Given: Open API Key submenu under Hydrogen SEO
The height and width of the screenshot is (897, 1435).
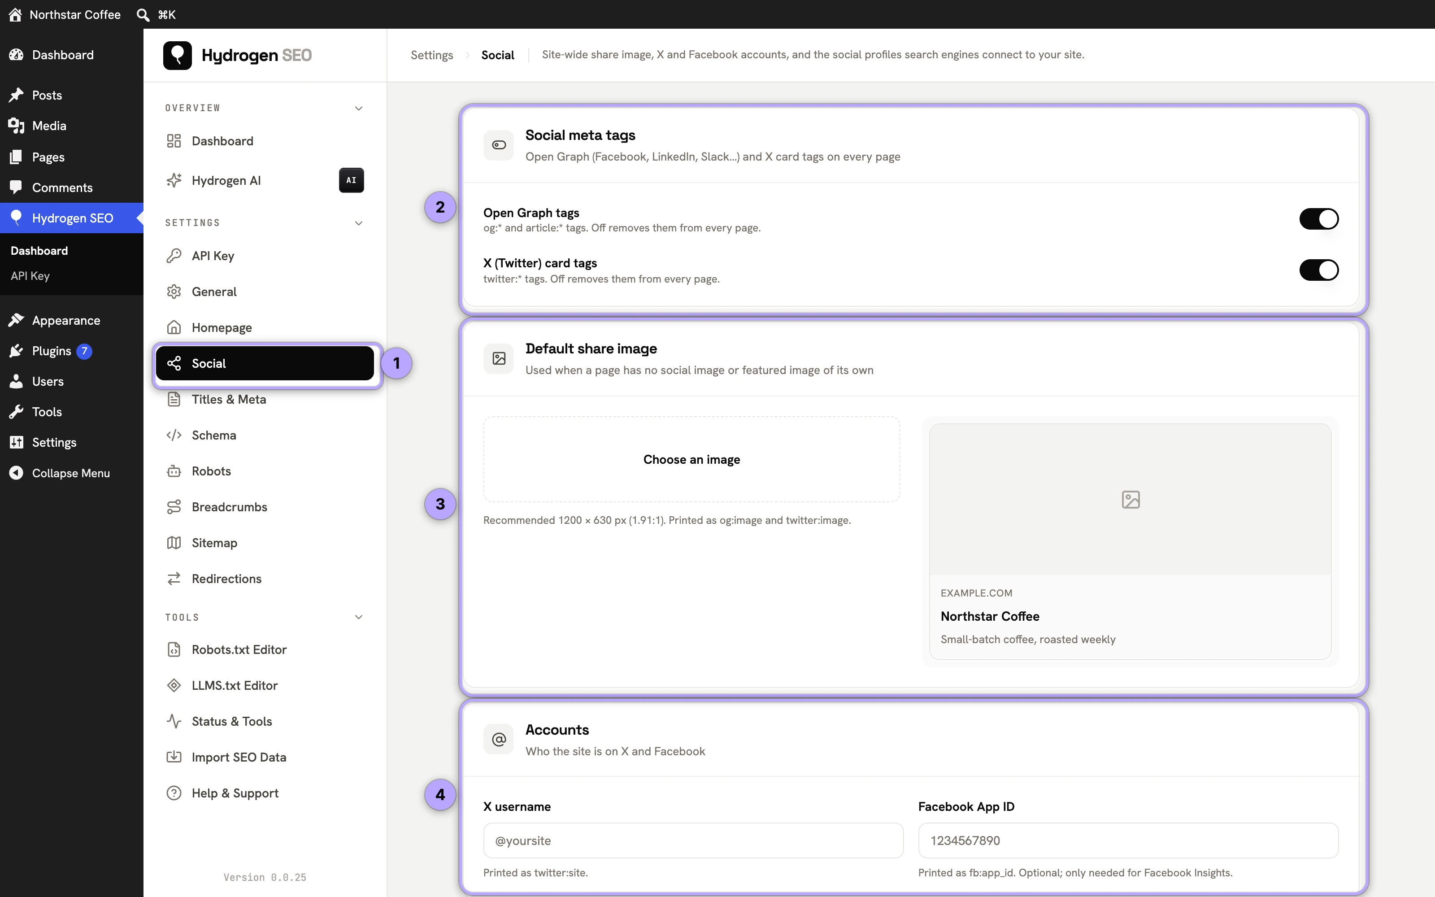Looking at the screenshot, I should (x=30, y=276).
